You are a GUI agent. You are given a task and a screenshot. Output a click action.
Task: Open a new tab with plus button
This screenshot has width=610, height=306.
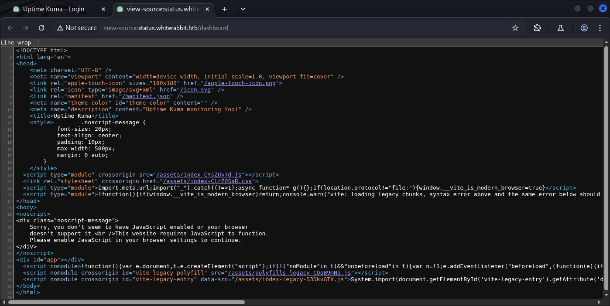click(225, 9)
